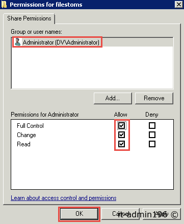The image size is (184, 224).
Task: Open Learn about access control link
Action: [64, 198]
